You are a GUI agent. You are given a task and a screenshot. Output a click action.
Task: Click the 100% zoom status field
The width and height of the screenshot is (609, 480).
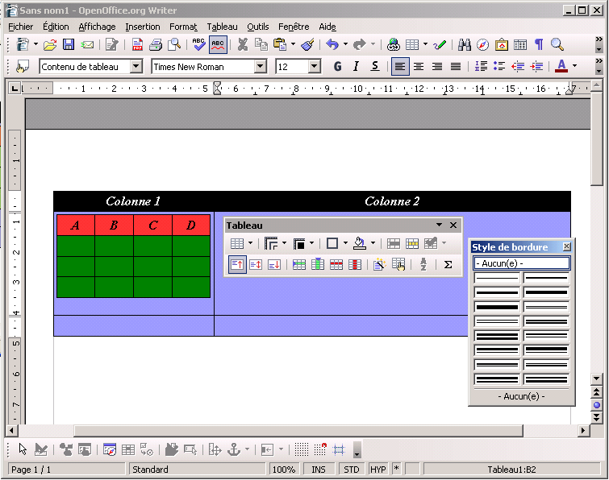click(283, 470)
